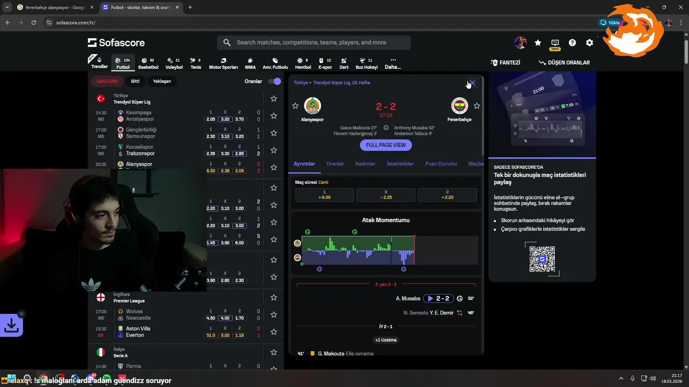The image size is (689, 387).
Task: Play the A. Musaba 2-2 goal video
Action: pyautogui.click(x=437, y=298)
